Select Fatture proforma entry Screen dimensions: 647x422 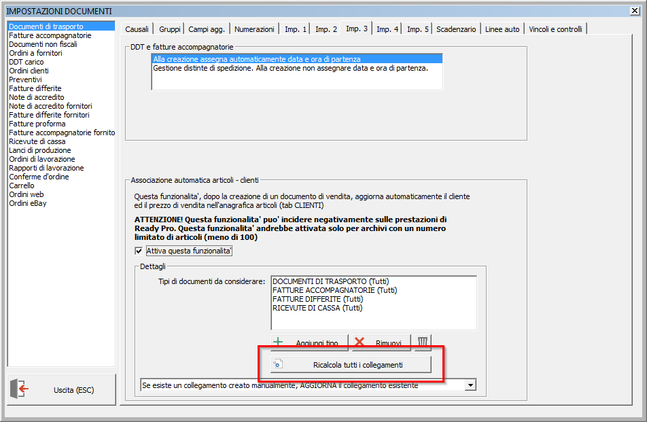61,124
